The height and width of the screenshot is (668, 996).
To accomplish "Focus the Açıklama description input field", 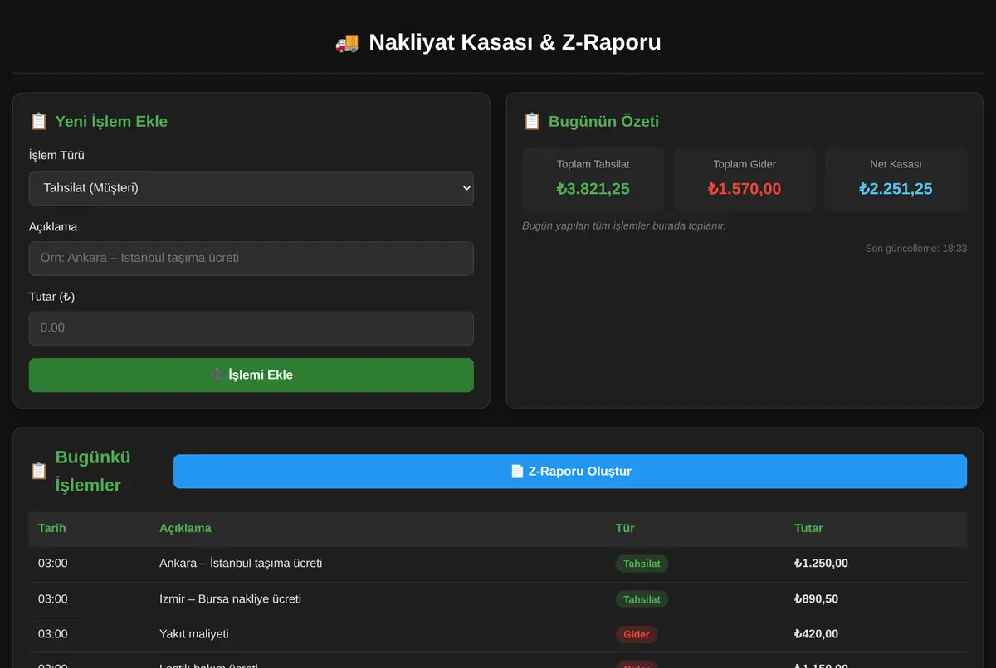I will tap(251, 259).
